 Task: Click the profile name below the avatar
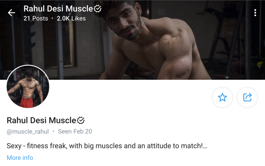tap(41, 120)
